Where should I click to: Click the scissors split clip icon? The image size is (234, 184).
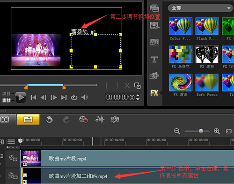point(127,85)
